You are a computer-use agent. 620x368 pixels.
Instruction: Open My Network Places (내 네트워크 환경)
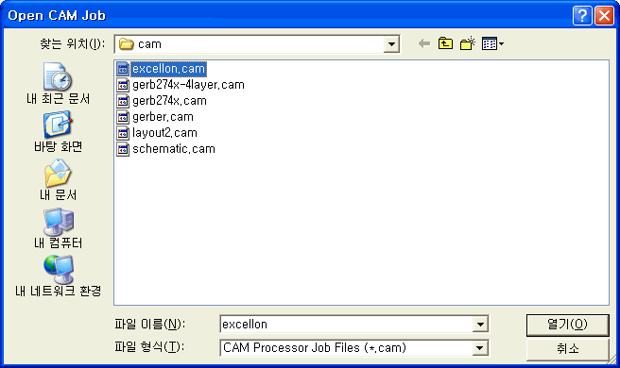[58, 276]
